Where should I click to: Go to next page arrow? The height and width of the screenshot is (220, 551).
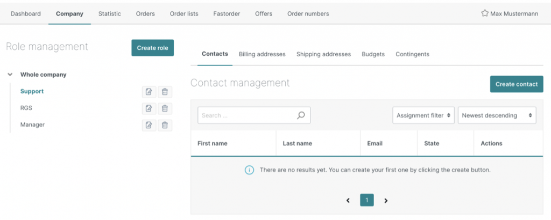pos(386,200)
